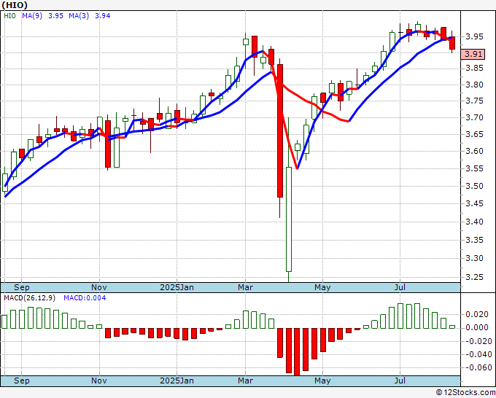
Task: Select Jul on the price chart time axis
Action: pos(400,287)
